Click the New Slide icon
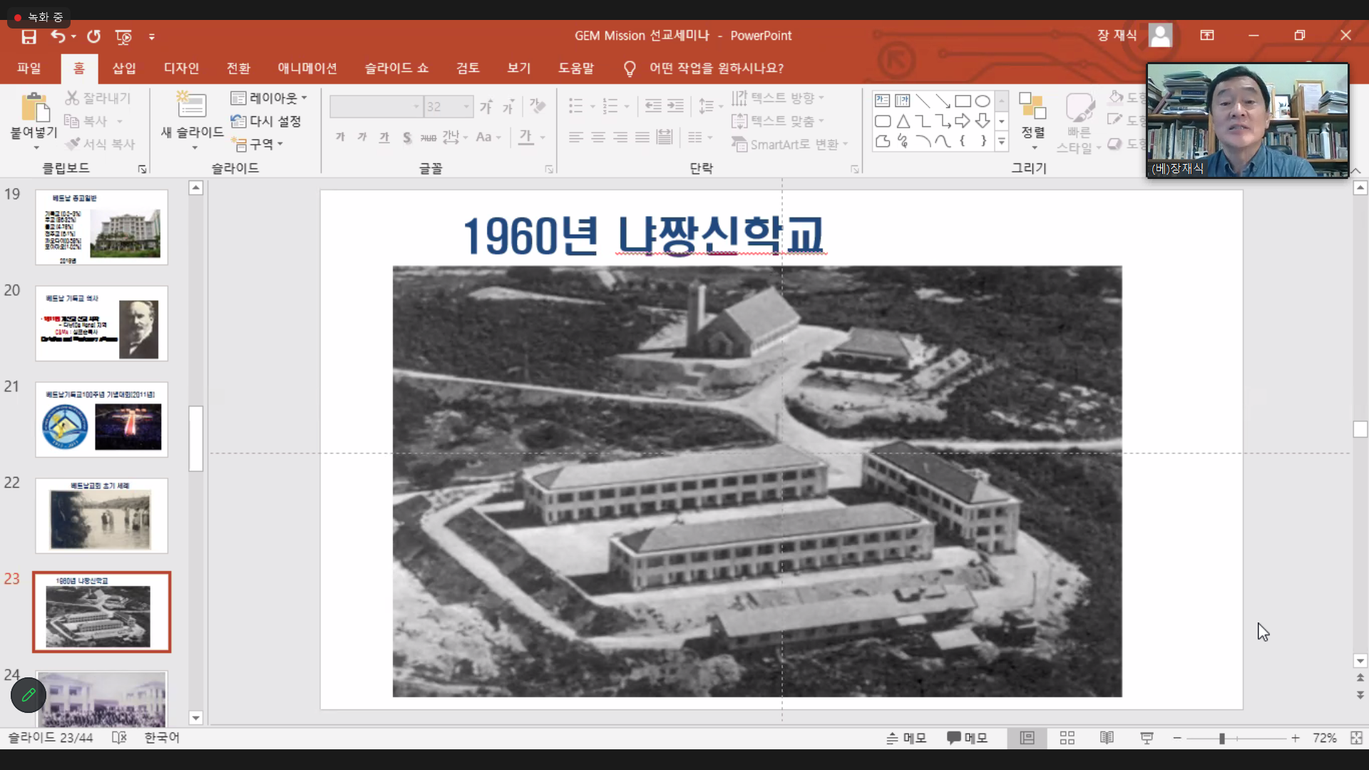The height and width of the screenshot is (770, 1369). (191, 106)
